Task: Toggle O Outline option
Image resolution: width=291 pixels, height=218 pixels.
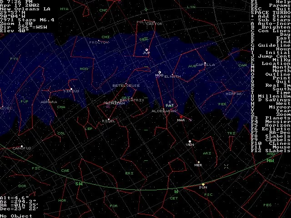Action: (271, 74)
